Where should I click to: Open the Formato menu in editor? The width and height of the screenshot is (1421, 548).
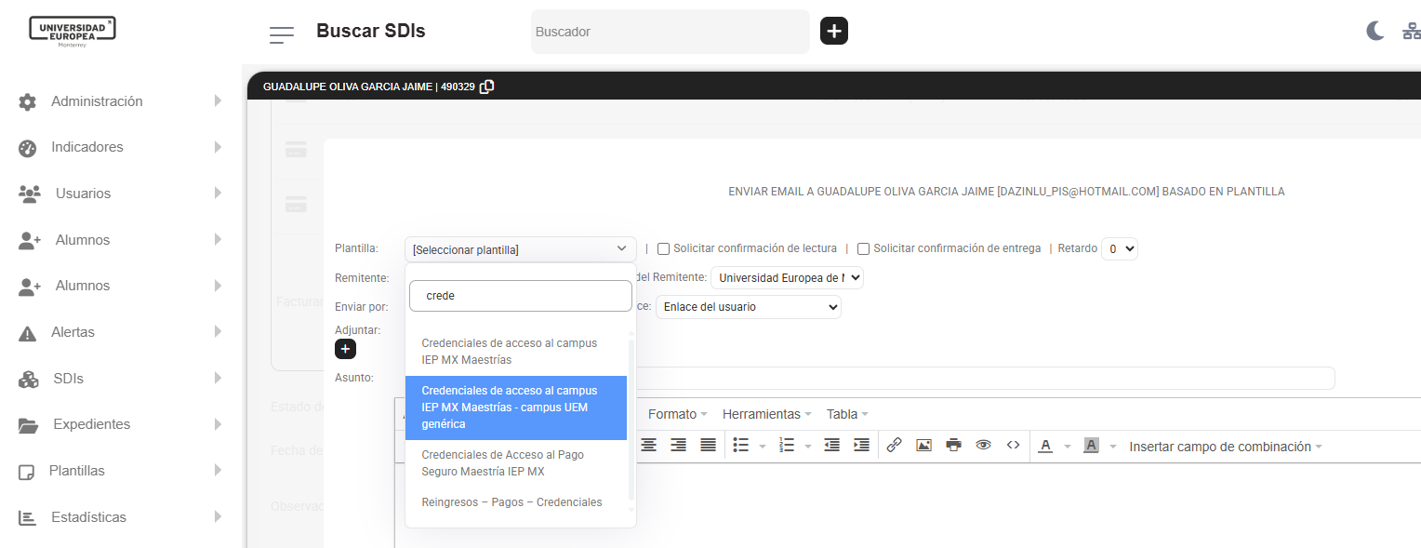[x=676, y=414]
